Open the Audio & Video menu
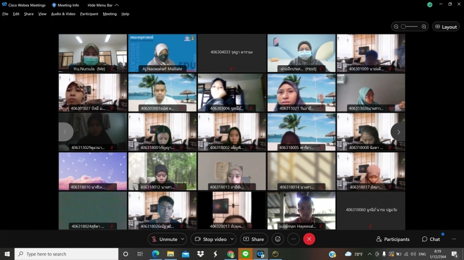Viewport: 464px width, 260px height. point(63,14)
